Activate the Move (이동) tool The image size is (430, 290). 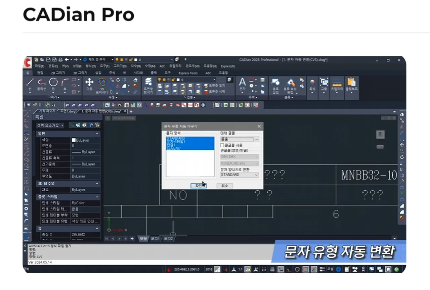[89, 85]
